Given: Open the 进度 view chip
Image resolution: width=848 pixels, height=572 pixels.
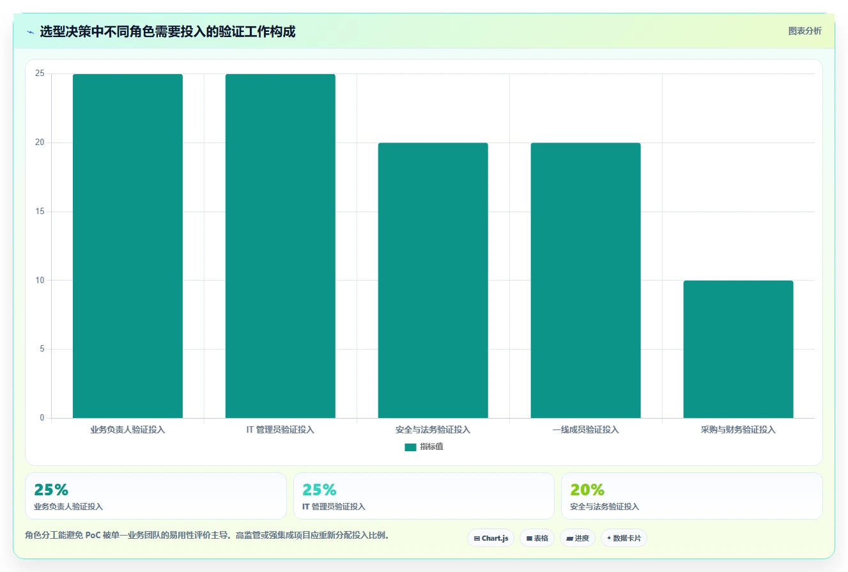Looking at the screenshot, I should [577, 538].
